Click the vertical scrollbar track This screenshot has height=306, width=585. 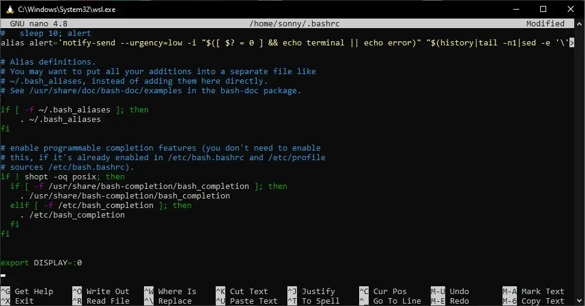580,161
